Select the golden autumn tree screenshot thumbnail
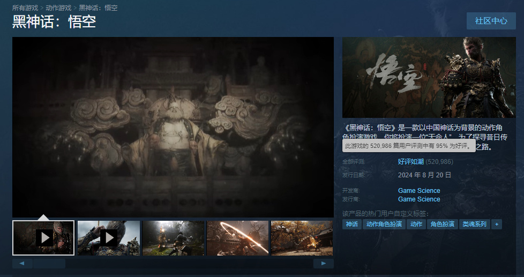The height and width of the screenshot is (277, 524). click(302, 238)
